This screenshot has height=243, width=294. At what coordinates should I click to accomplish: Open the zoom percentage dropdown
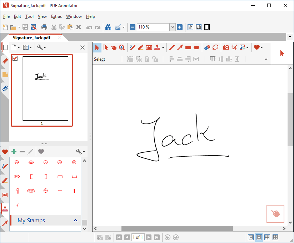(x=173, y=27)
